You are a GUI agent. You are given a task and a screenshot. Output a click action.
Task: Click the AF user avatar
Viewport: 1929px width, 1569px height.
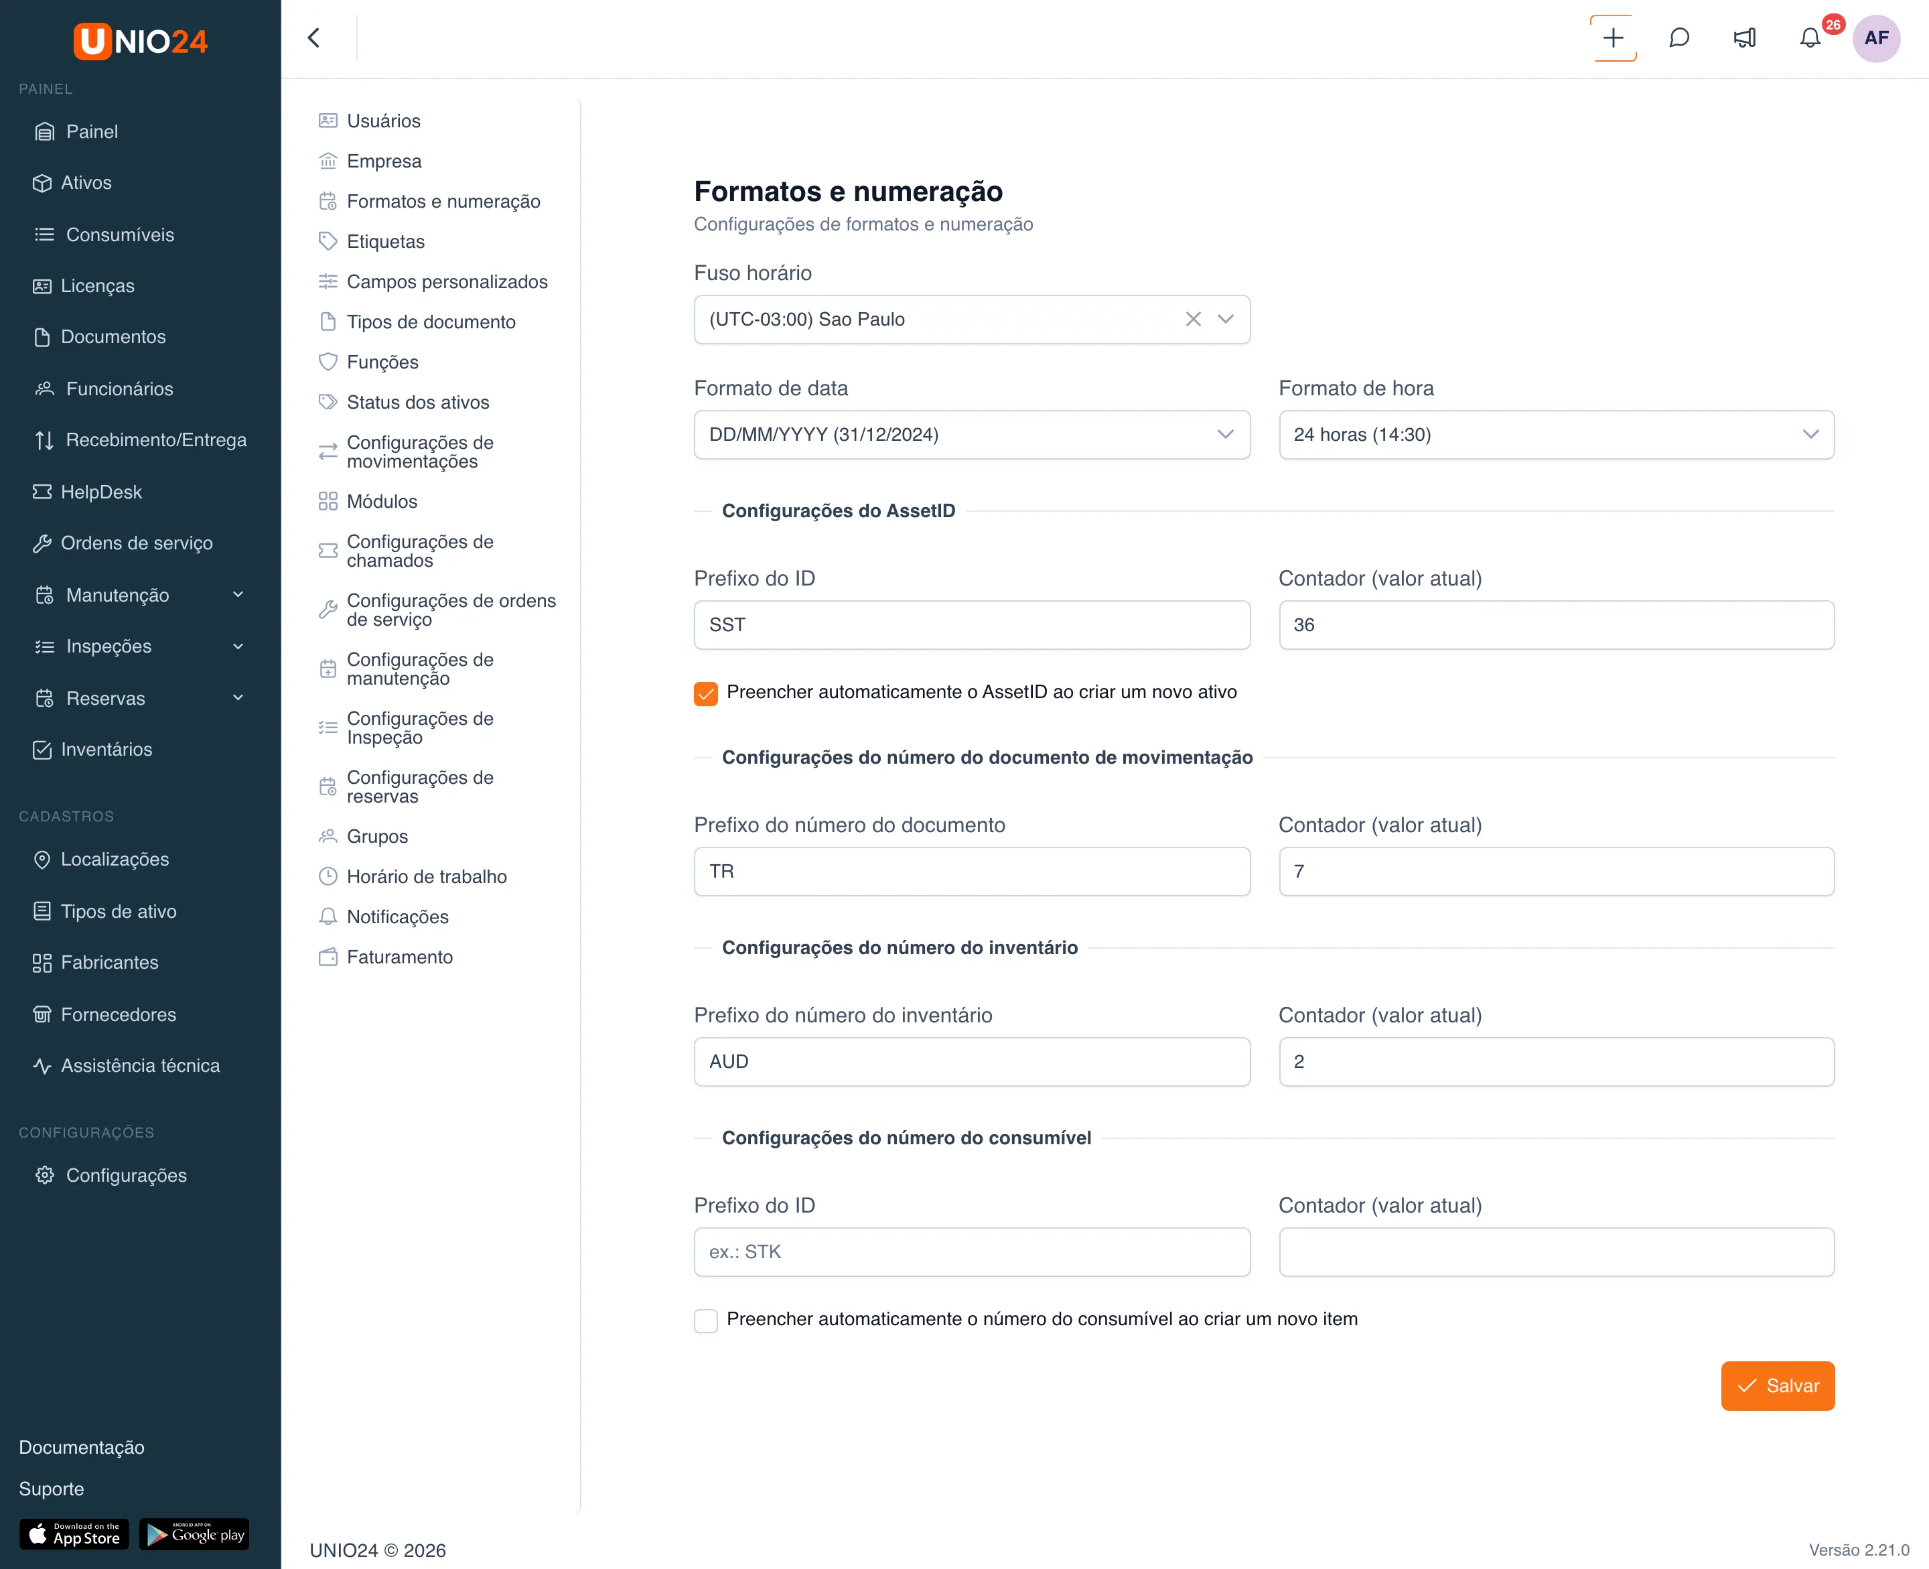click(1877, 38)
